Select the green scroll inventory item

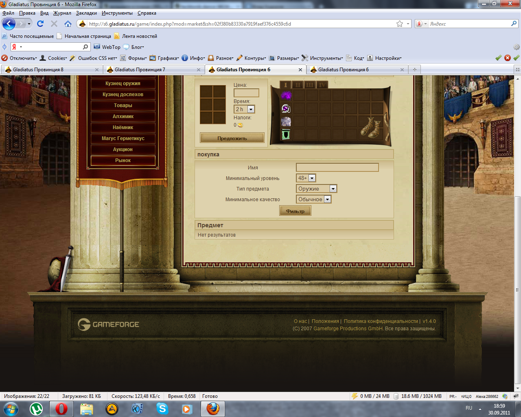(286, 134)
